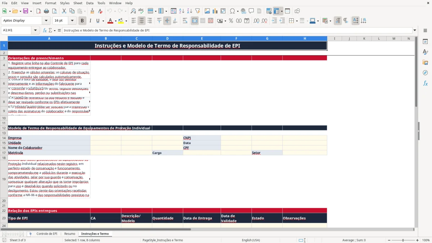Click the Insert Image icon

point(207,11)
